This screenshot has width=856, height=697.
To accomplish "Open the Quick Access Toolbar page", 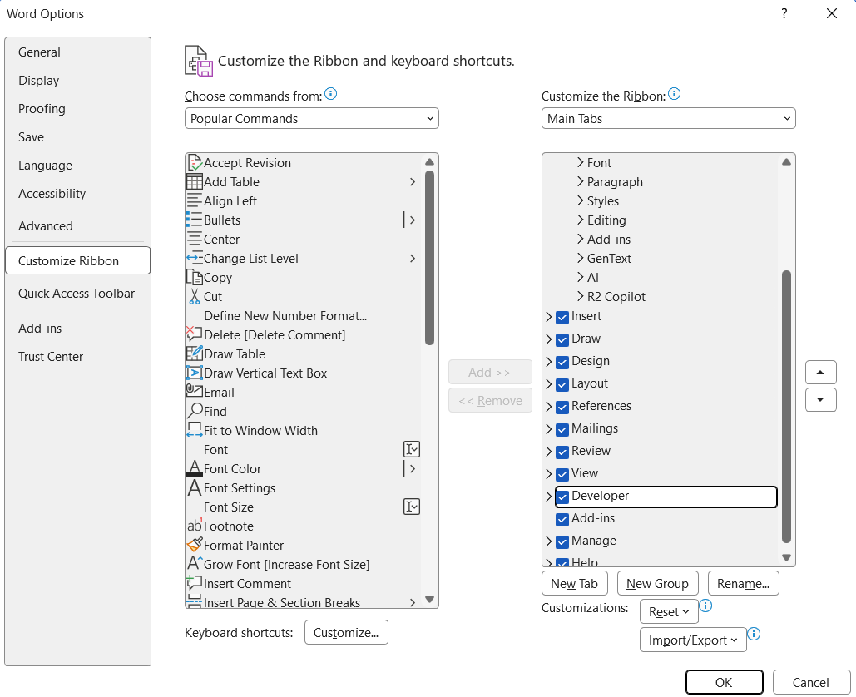I will [77, 293].
